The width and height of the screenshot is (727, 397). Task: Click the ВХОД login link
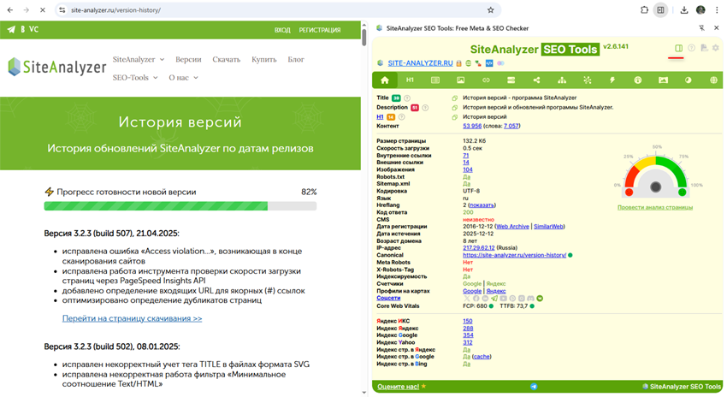(x=282, y=30)
